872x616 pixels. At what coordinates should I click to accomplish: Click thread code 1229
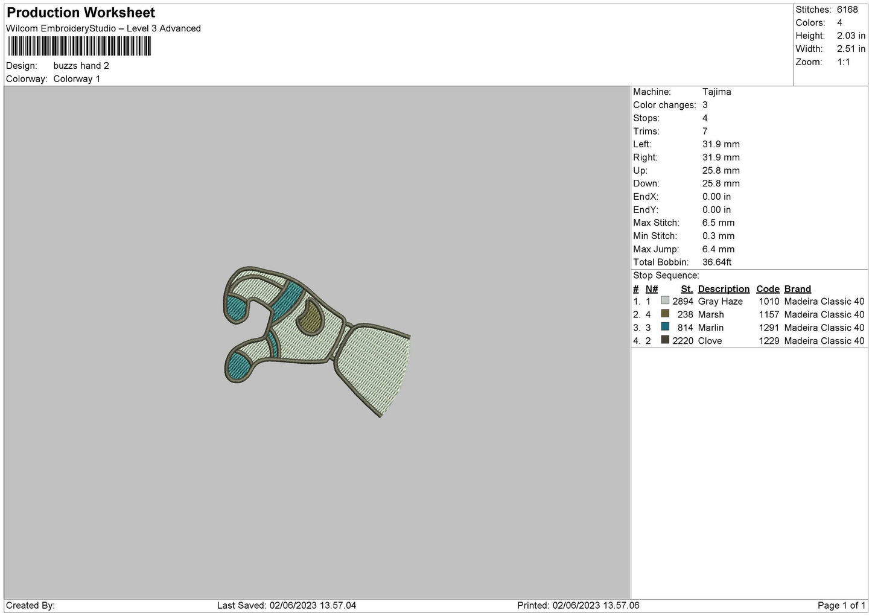click(x=769, y=341)
